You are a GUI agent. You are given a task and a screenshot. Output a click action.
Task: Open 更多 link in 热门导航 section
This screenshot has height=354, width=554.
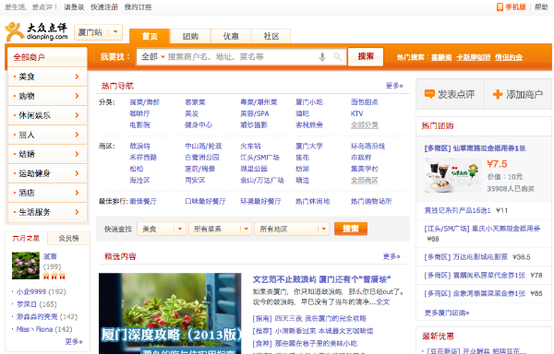pyautogui.click(x=394, y=86)
